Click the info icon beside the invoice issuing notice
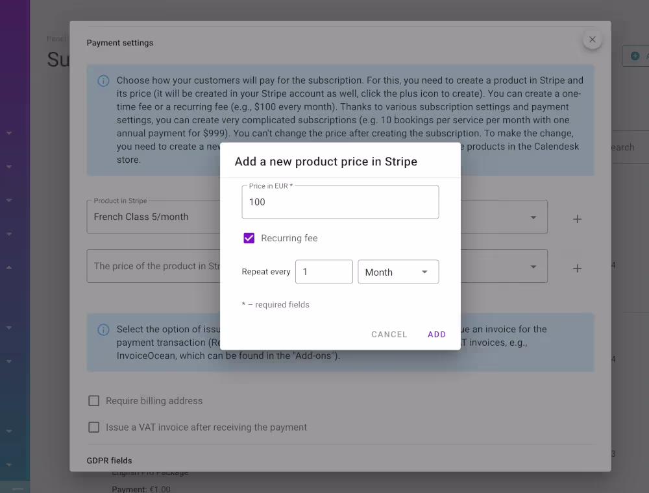Screen dimensions: 649x493 (x=103, y=330)
